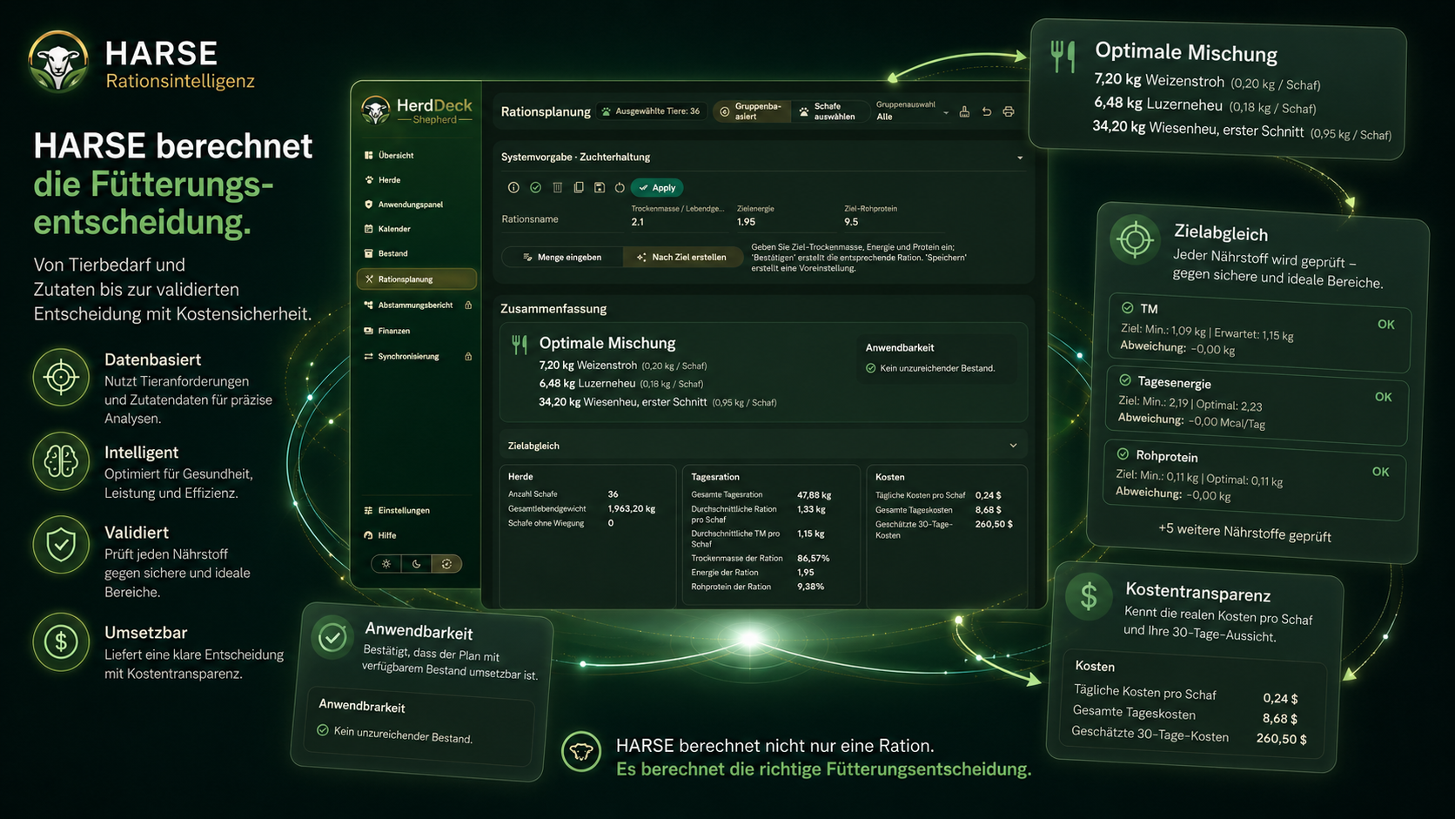
Task: Collapse the Zielabgleich section chevron
Action: point(1013,446)
